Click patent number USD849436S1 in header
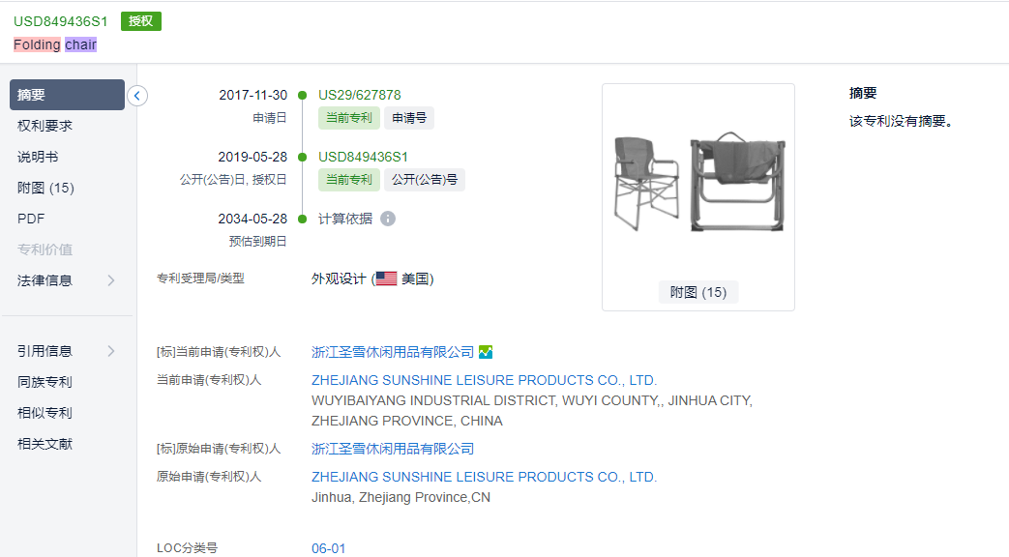1009x557 pixels. (x=61, y=21)
